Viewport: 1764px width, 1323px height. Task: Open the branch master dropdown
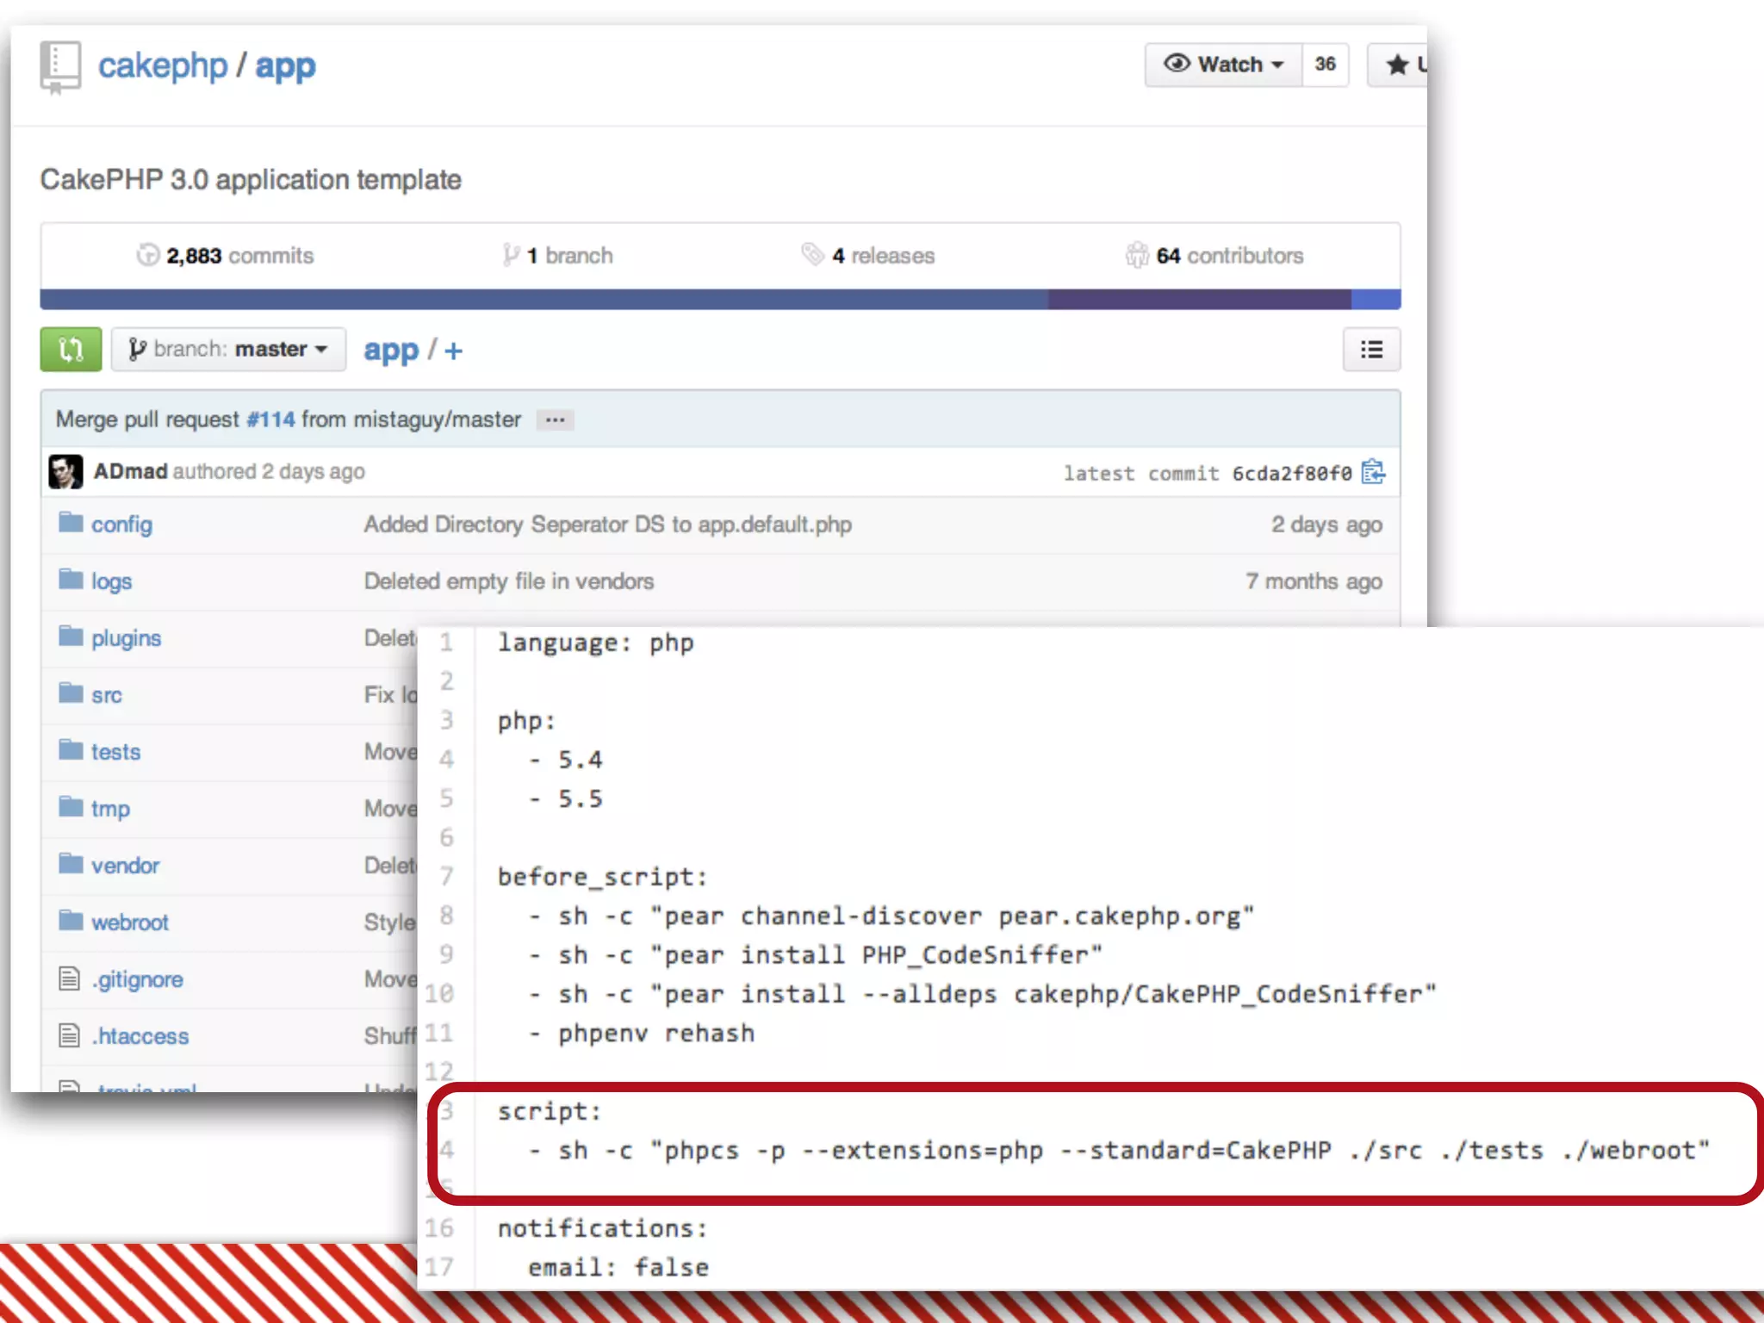point(228,349)
